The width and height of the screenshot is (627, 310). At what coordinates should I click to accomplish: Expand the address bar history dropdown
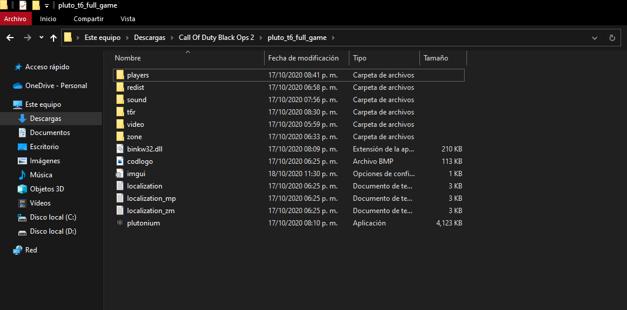pyautogui.click(x=594, y=38)
